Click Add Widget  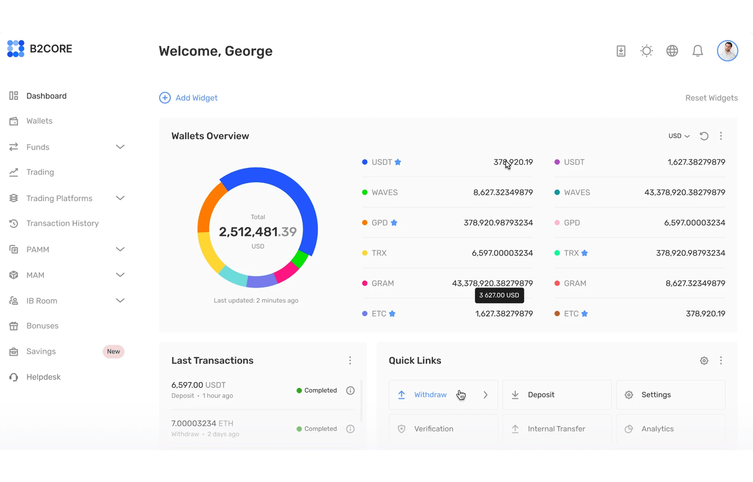[189, 98]
